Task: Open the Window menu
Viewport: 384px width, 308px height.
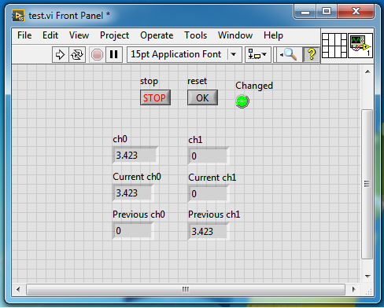Action: (235, 35)
